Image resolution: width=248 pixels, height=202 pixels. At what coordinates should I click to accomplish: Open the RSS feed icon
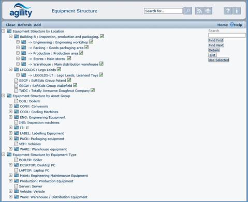click(x=199, y=11)
